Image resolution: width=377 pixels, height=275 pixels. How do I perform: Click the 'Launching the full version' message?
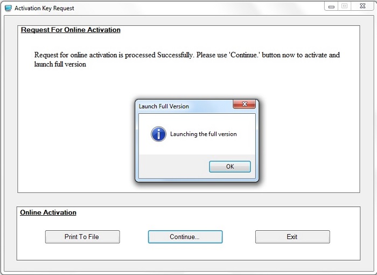click(x=204, y=134)
